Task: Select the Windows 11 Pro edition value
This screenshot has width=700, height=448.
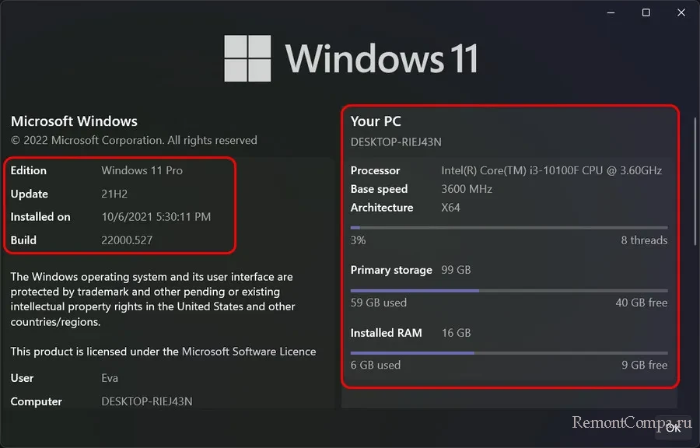Action: pyautogui.click(x=142, y=170)
